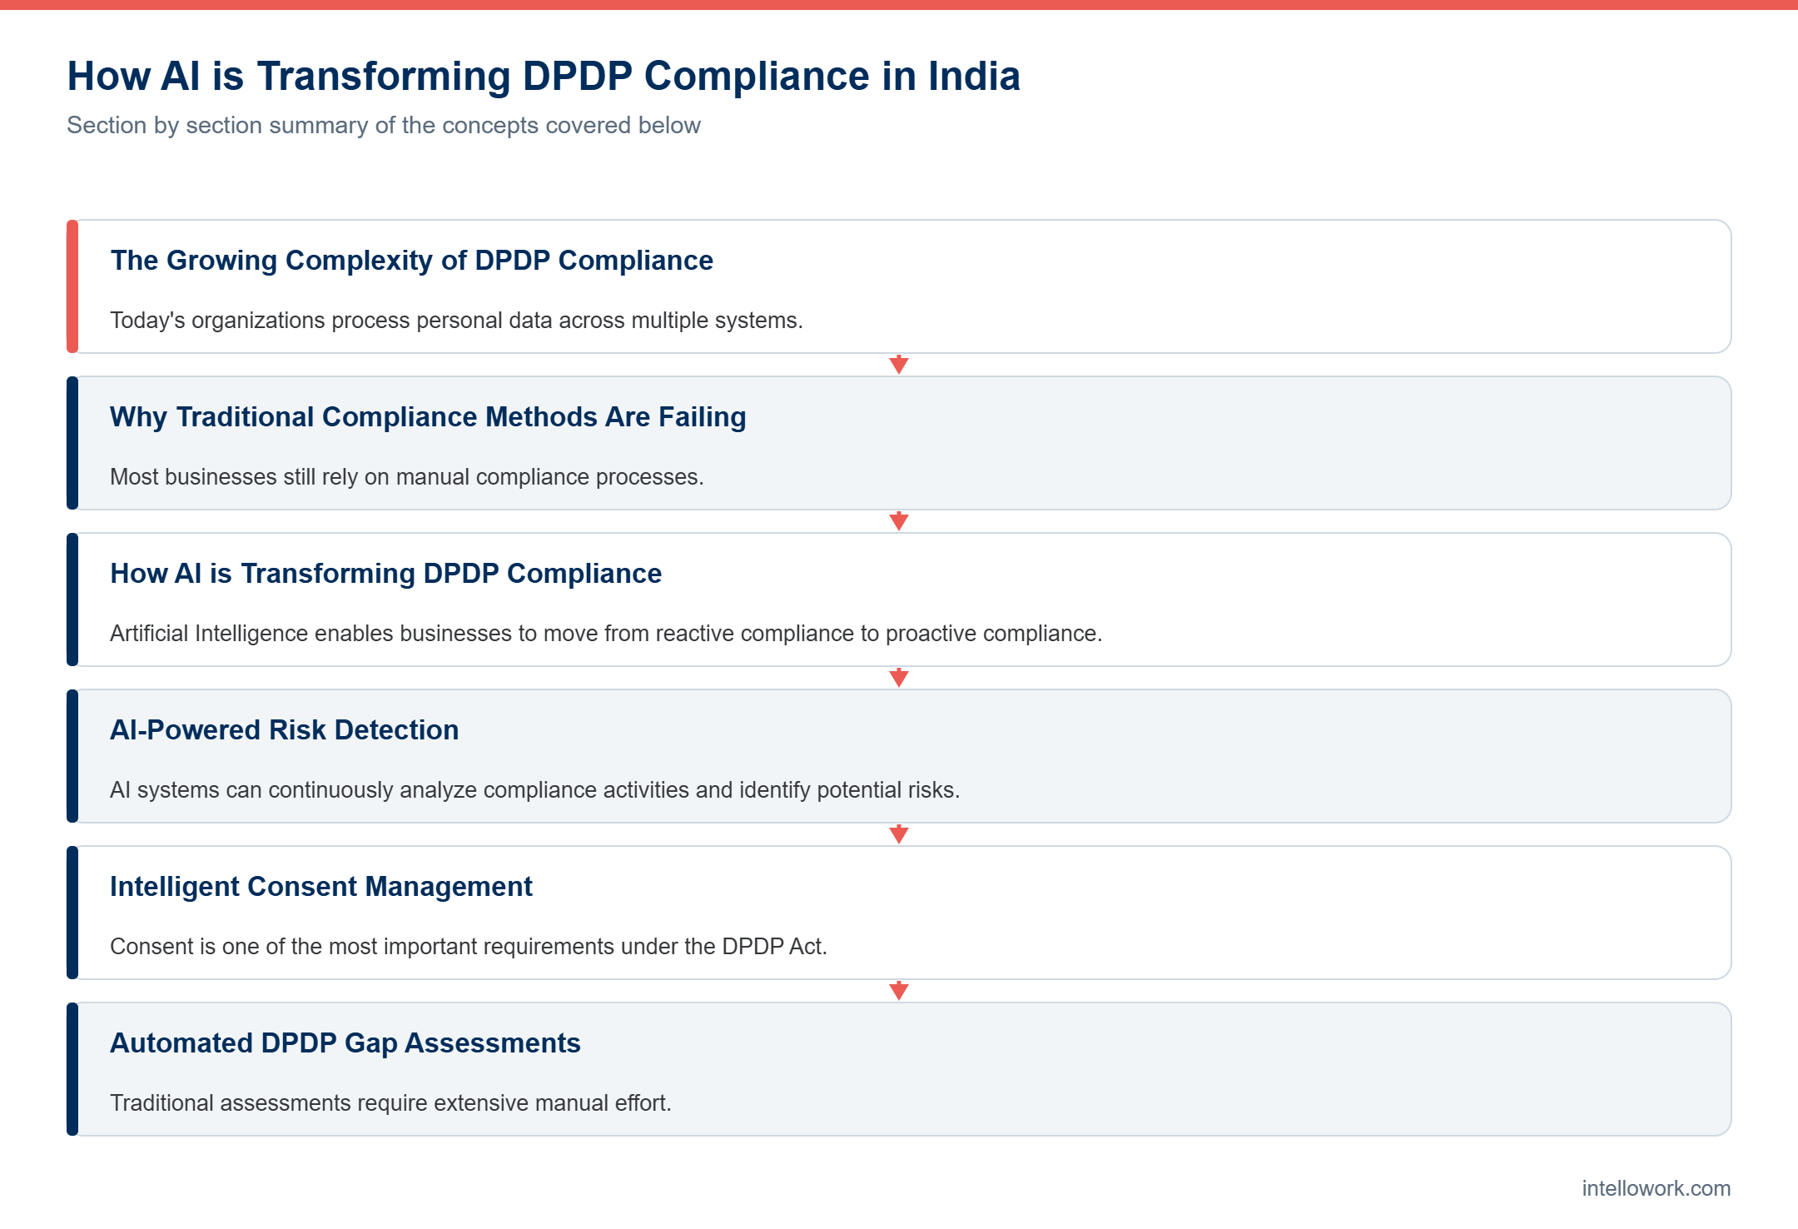
Task: Click text 'Most businesses still rely on manual compliance processes.'
Action: tap(407, 477)
